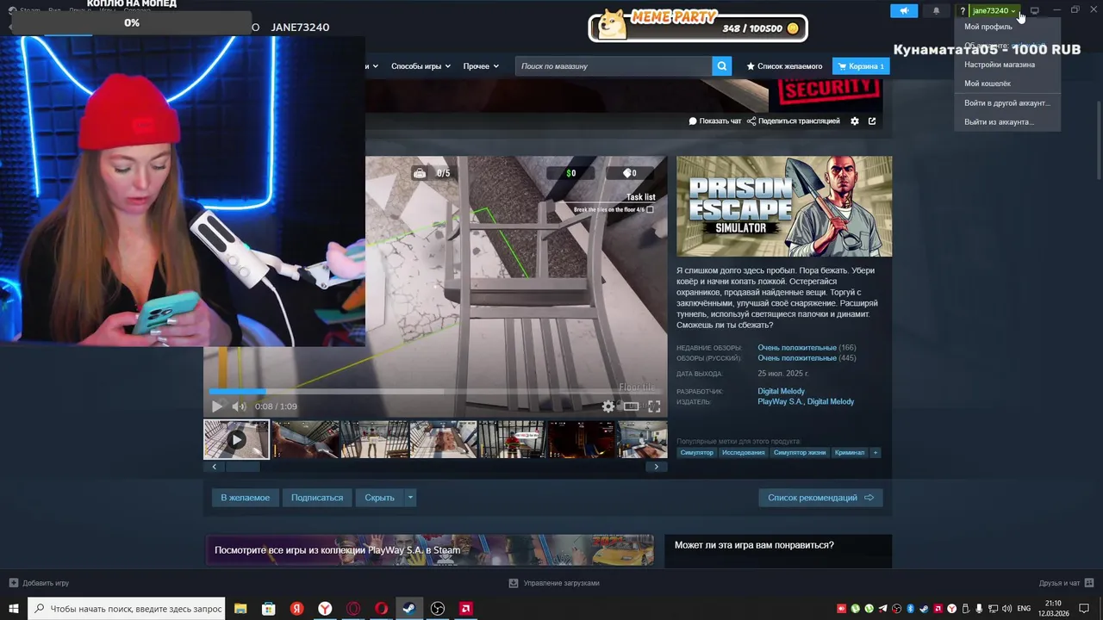This screenshot has width=1103, height=620.
Task: Click Добавить игру at bottom left
Action: tap(40, 583)
